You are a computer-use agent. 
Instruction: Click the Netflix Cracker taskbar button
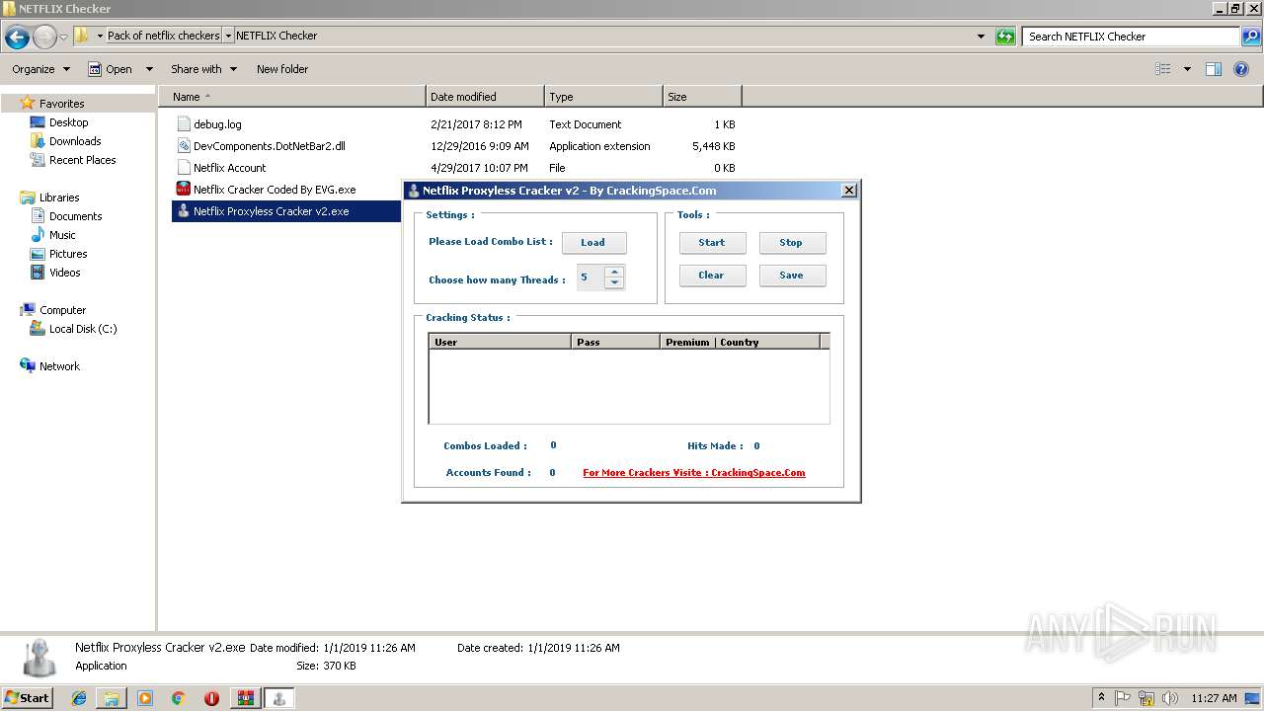(x=279, y=698)
